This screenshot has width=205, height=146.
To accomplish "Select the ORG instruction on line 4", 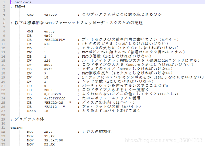I will tap(30, 15).
